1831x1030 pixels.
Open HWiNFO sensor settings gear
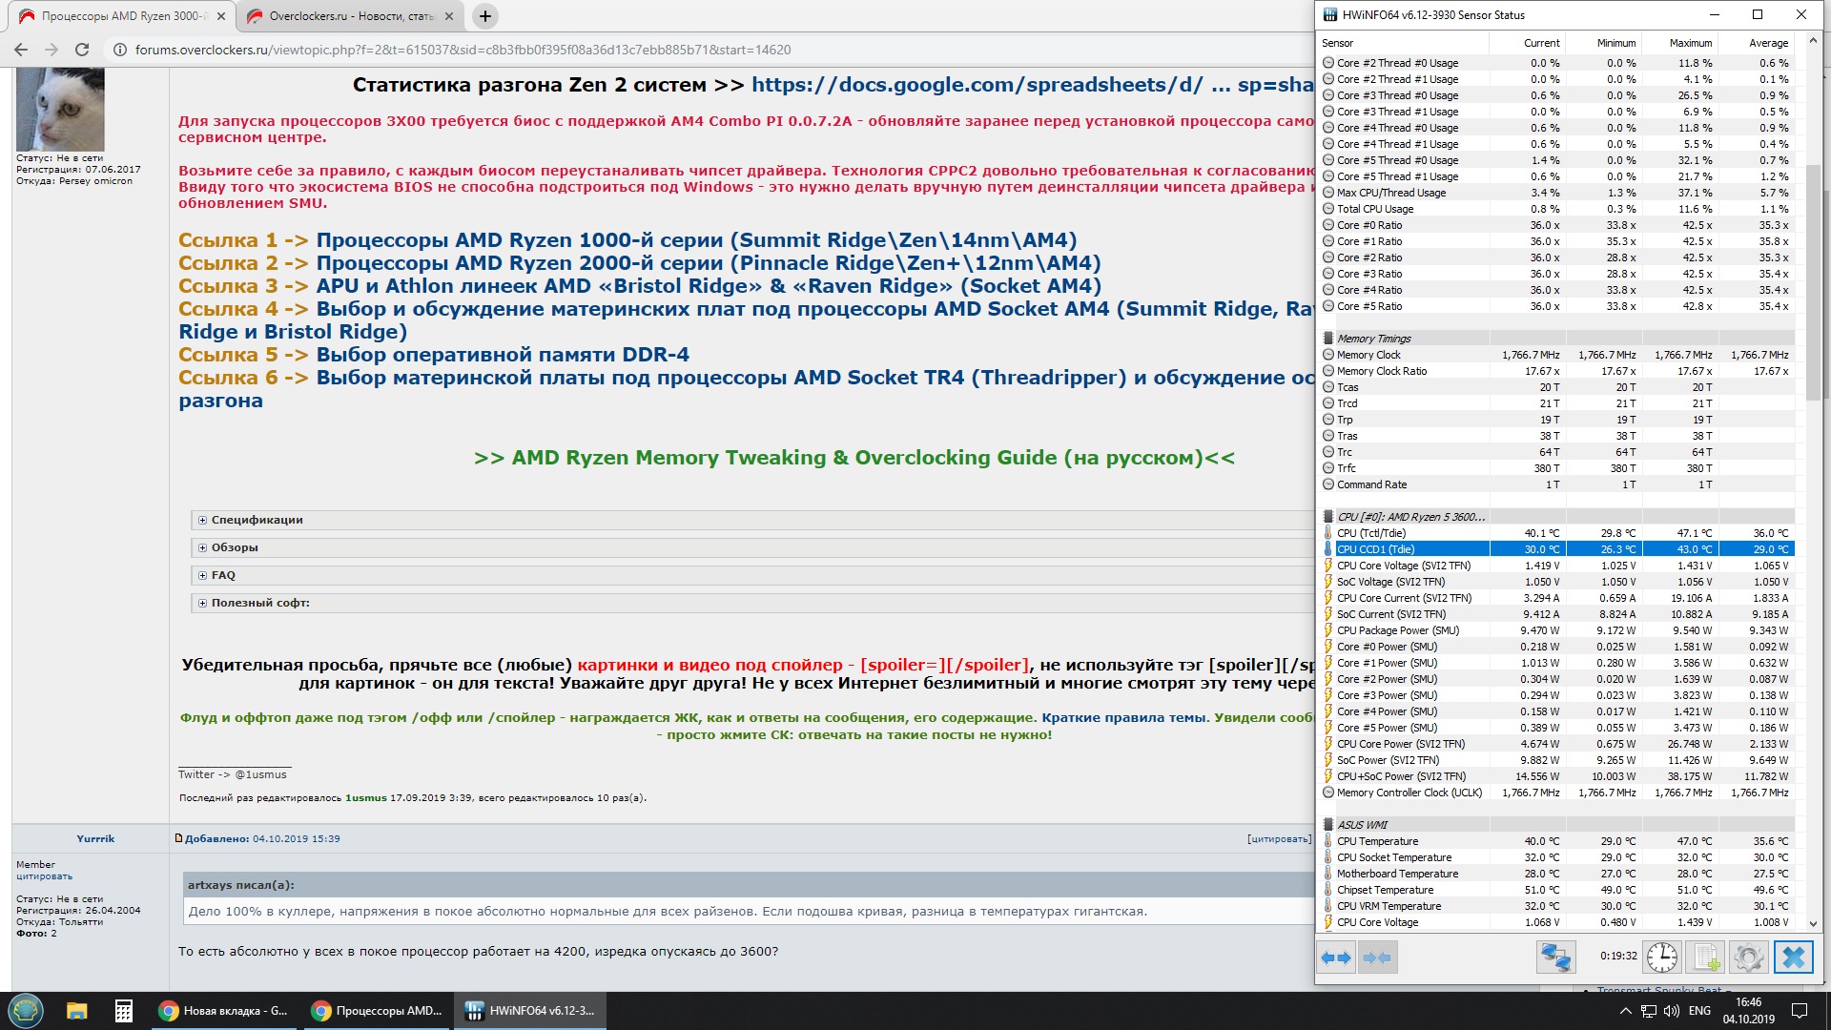point(1748,957)
